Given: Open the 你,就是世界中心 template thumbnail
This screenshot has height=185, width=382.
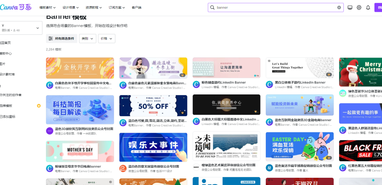Looking at the screenshot, I should 227,105.
